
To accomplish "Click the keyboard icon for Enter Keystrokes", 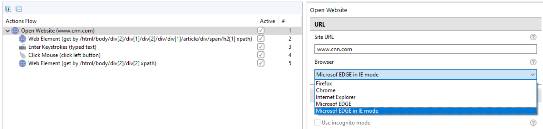I will coord(22,47).
